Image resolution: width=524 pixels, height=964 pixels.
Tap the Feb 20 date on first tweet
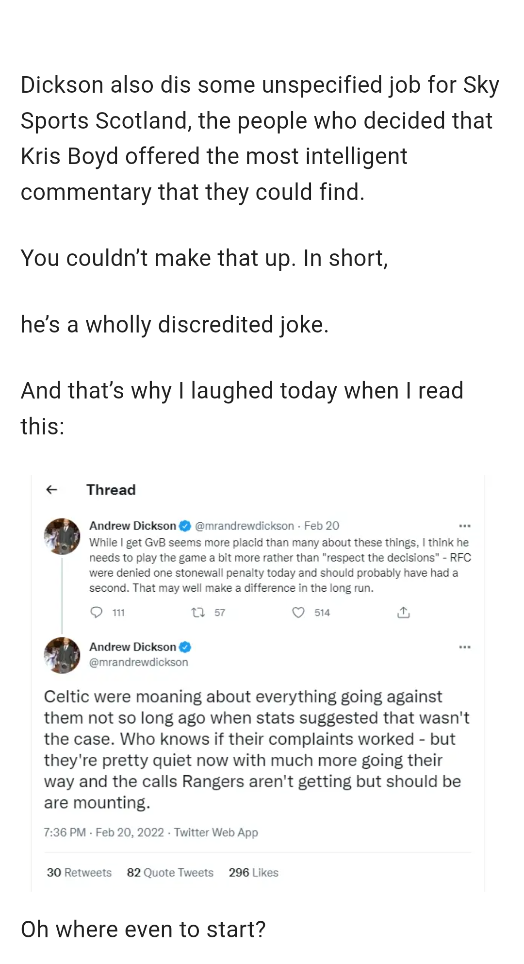point(322,526)
